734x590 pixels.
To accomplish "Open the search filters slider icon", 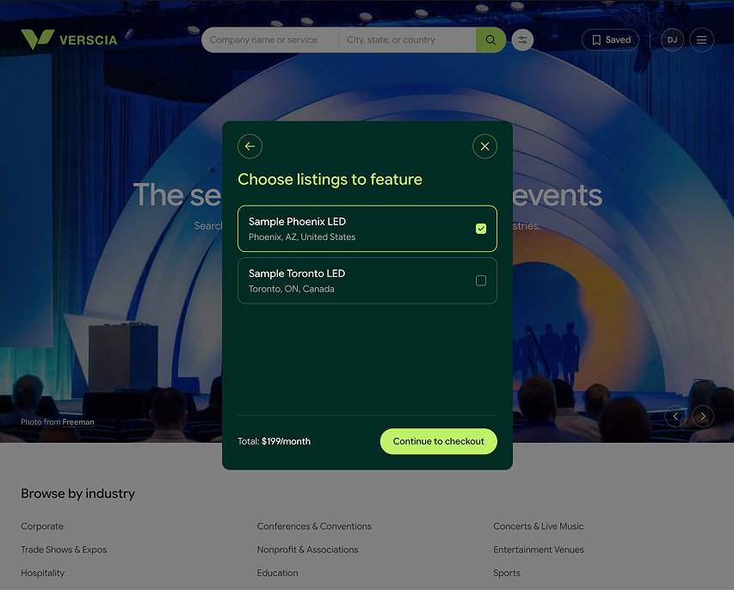I will tap(522, 40).
